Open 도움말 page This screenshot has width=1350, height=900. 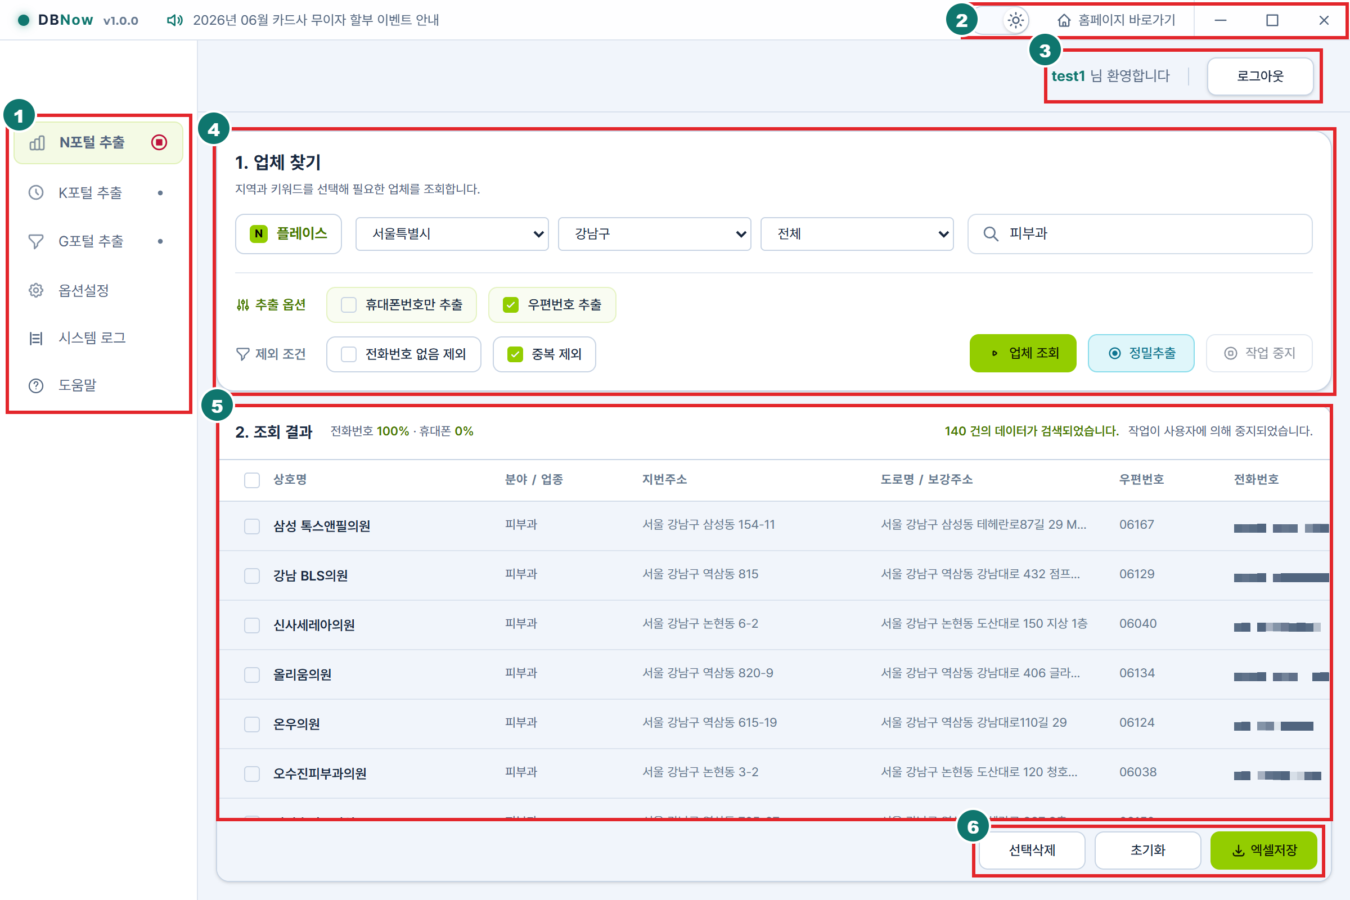[x=98, y=385]
